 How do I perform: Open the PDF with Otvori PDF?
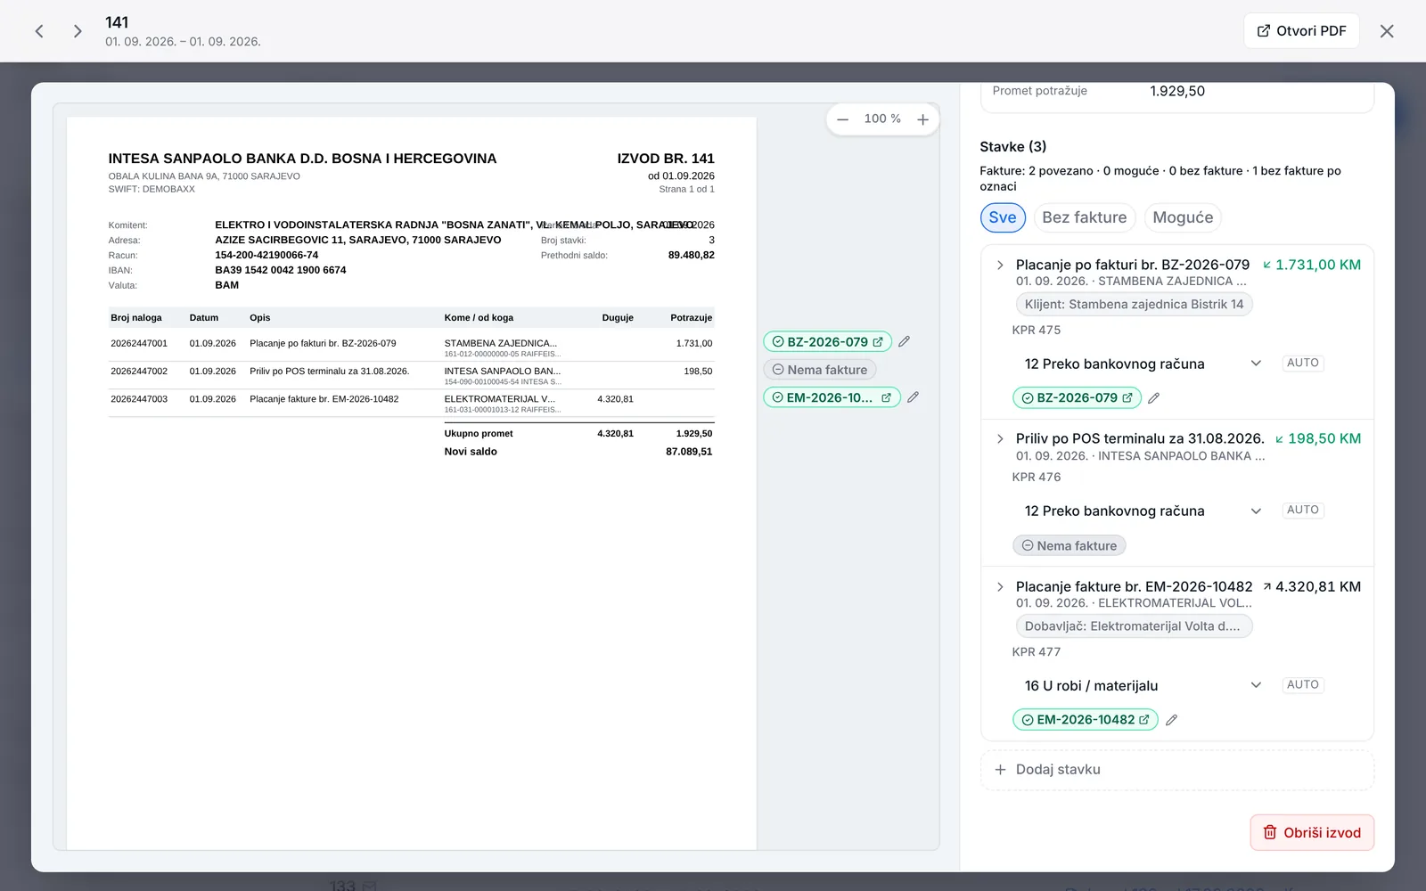tap(1301, 30)
